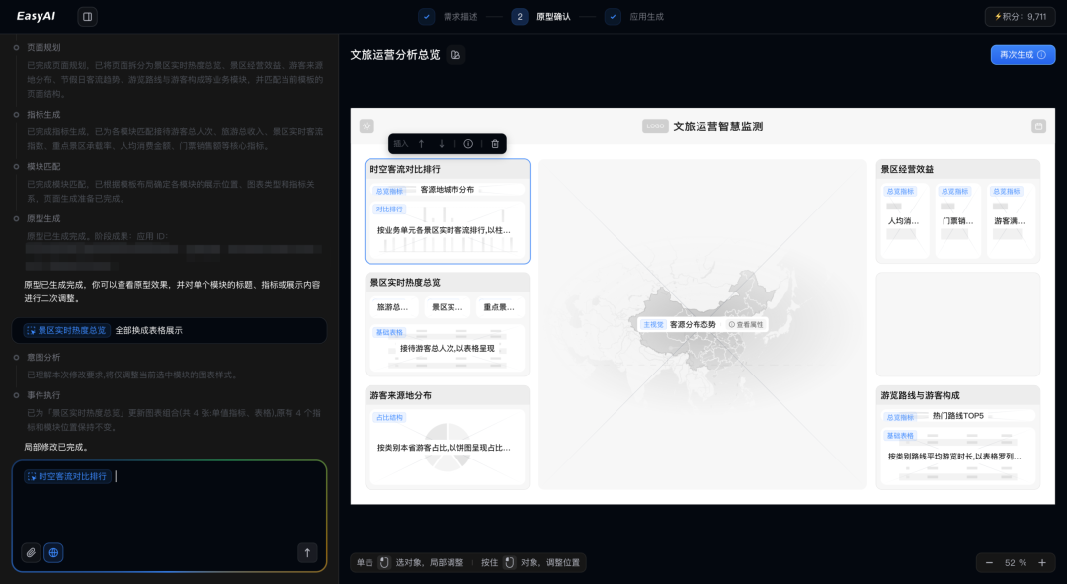The height and width of the screenshot is (584, 1067).
Task: Click the 意图分析 step heading
Action: (x=43, y=357)
